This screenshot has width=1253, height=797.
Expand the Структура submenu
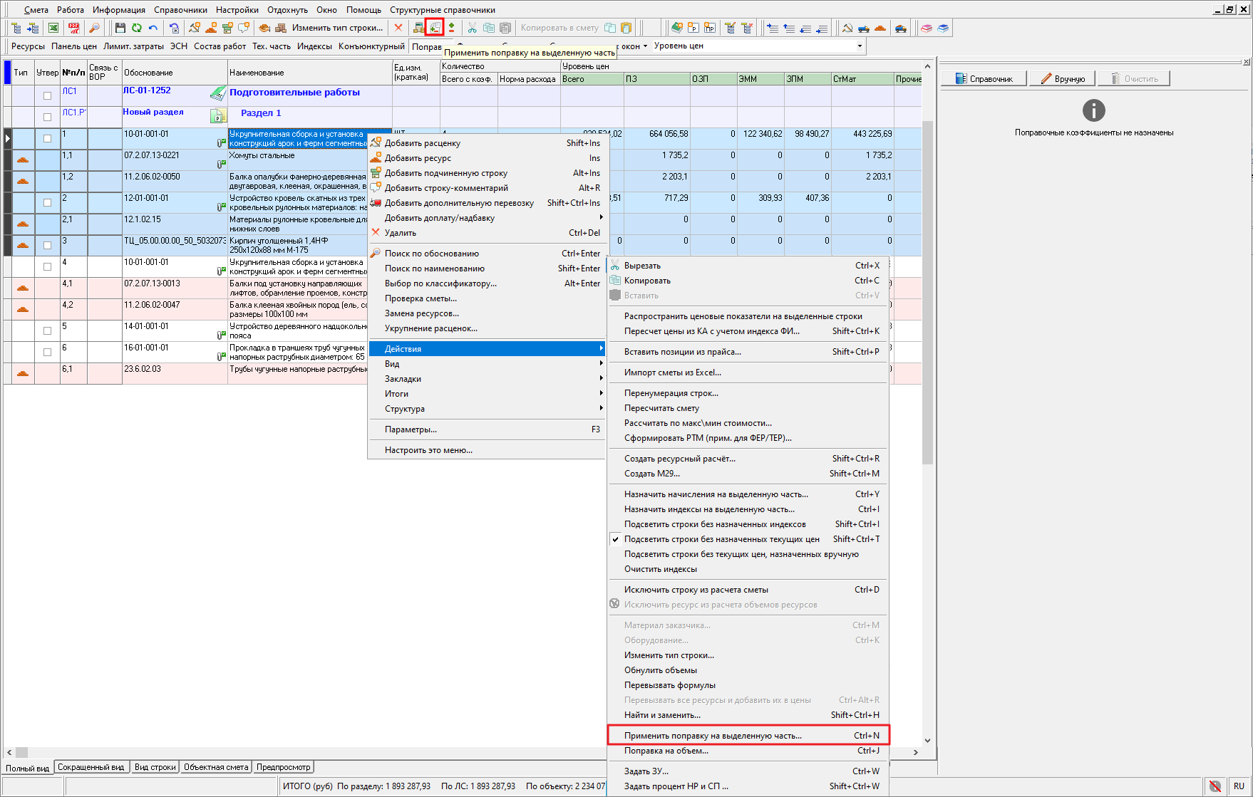pos(487,409)
